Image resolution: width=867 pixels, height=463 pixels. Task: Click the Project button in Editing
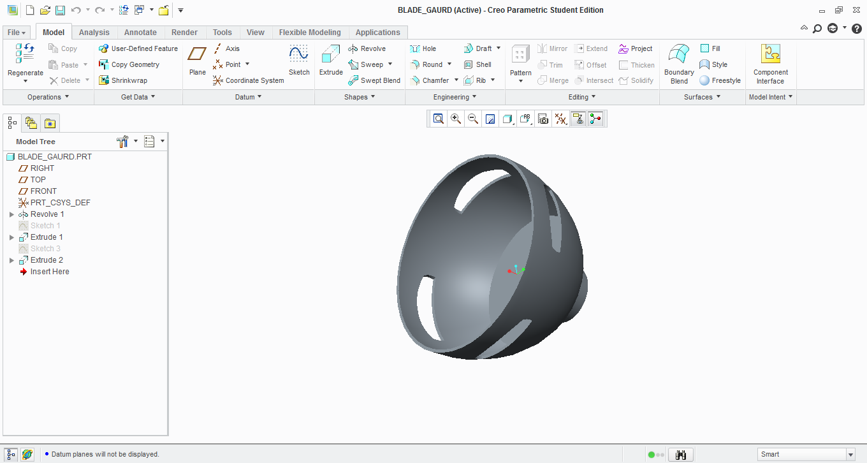pos(636,48)
